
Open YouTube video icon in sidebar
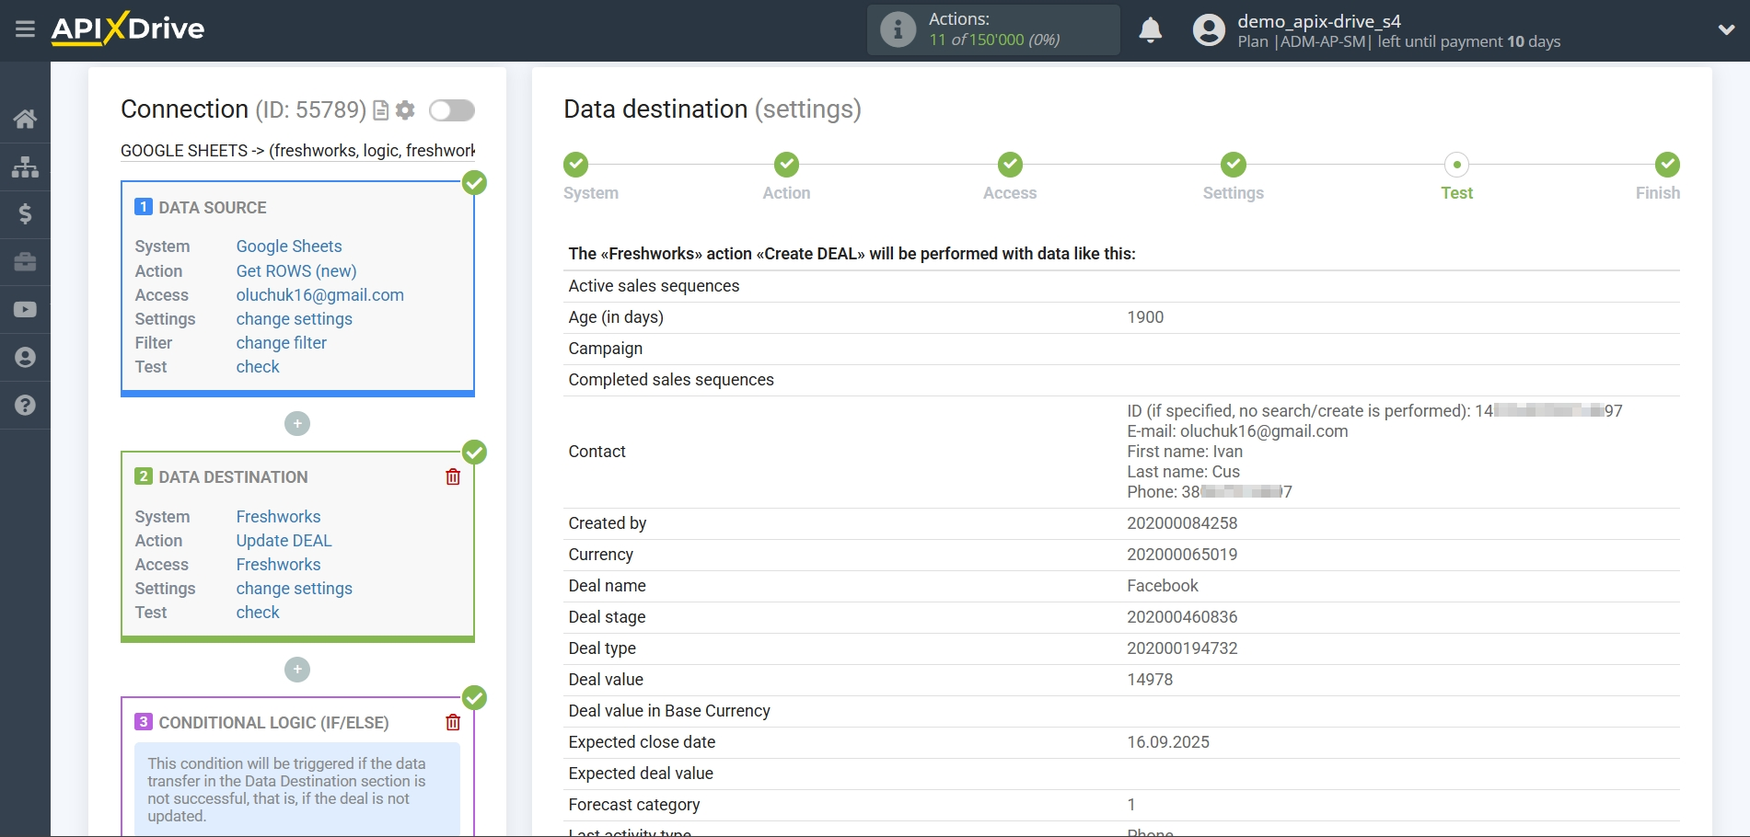[x=25, y=310]
